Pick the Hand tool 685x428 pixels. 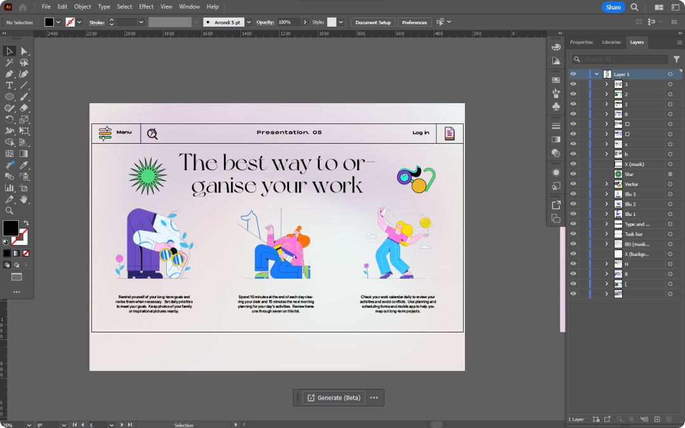[24, 199]
